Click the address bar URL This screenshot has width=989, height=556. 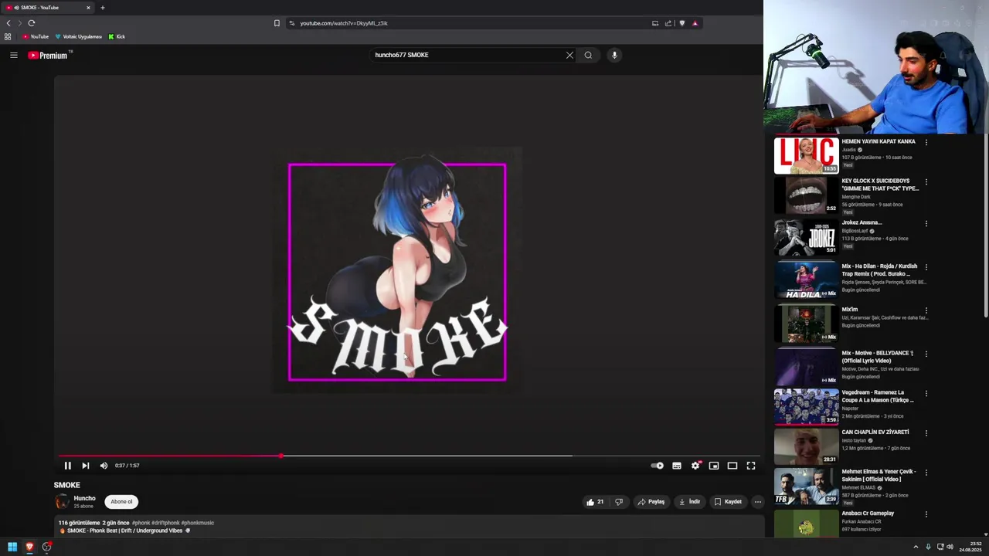(x=344, y=23)
